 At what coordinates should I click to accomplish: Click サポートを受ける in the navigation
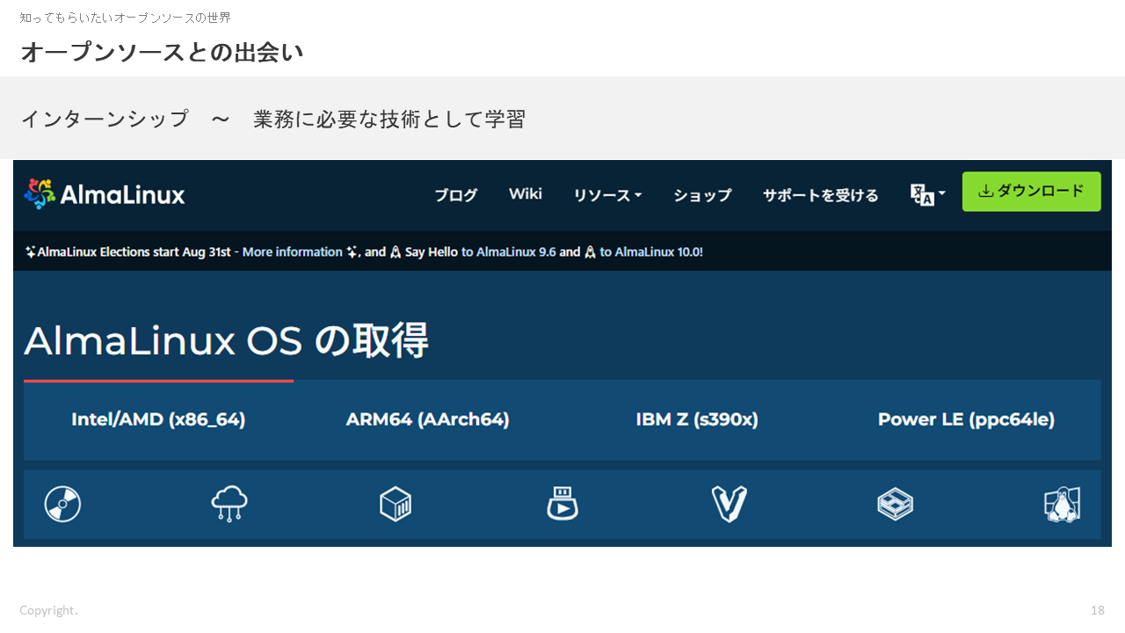point(820,195)
